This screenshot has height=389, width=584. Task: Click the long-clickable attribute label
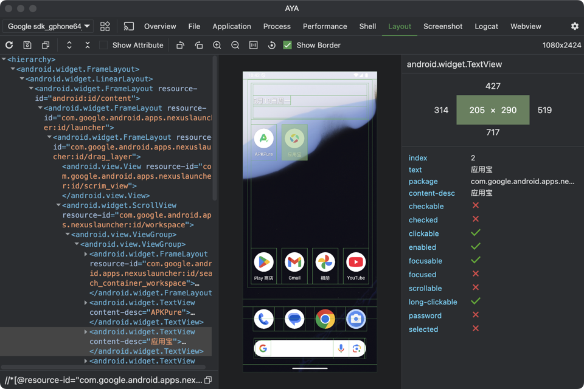click(x=433, y=302)
